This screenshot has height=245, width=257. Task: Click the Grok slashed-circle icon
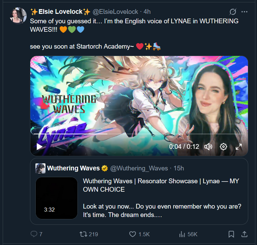(x=233, y=12)
